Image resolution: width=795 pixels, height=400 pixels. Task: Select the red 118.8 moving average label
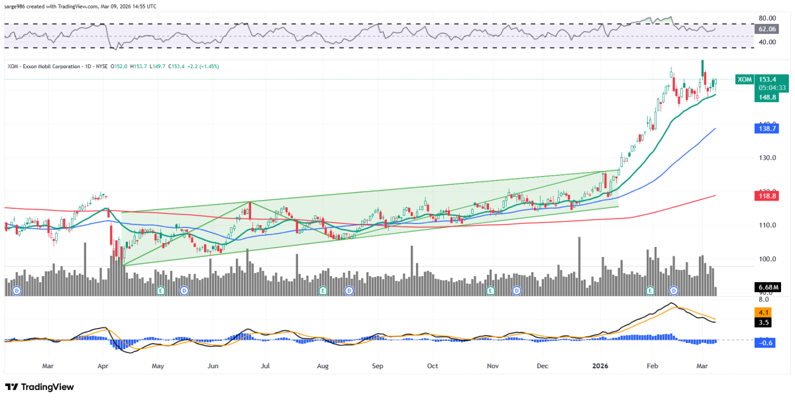tap(767, 196)
